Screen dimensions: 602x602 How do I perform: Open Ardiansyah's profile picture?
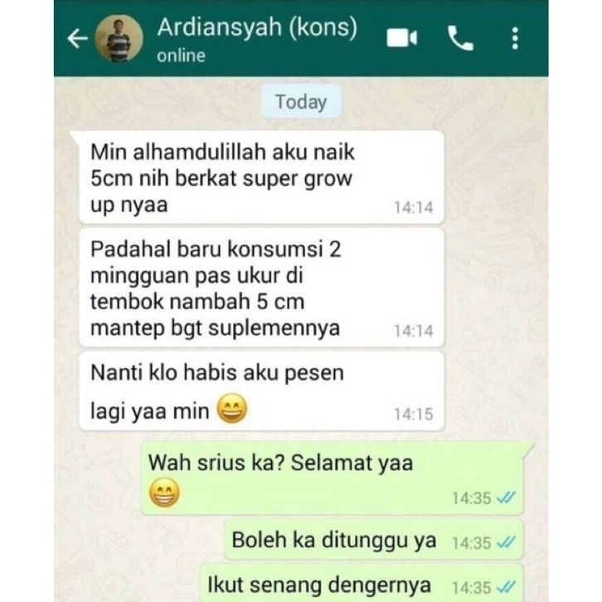[119, 38]
